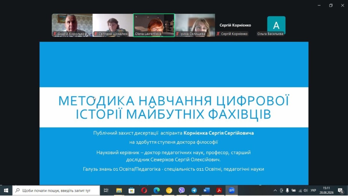Image resolution: width=348 pixels, height=196 pixels.
Task: Open the network Wi-Fi tray icon
Action: (300, 190)
